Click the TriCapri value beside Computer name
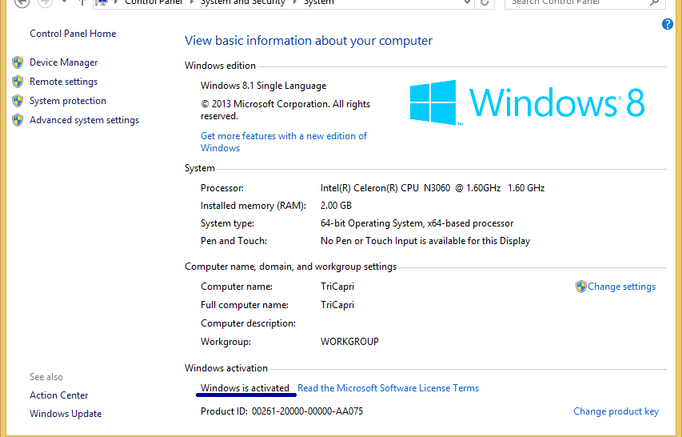The width and height of the screenshot is (682, 437). 337,287
